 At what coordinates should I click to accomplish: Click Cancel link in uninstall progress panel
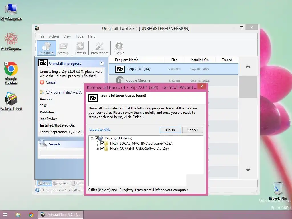tap(51, 82)
